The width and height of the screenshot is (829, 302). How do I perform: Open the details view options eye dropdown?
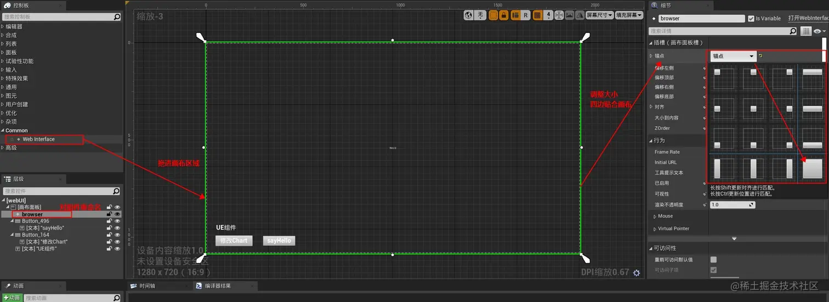820,31
